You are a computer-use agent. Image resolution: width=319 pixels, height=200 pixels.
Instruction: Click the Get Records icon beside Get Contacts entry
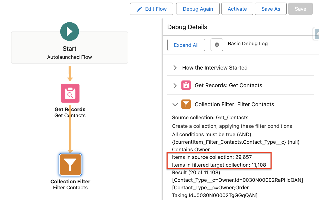[x=186, y=85]
